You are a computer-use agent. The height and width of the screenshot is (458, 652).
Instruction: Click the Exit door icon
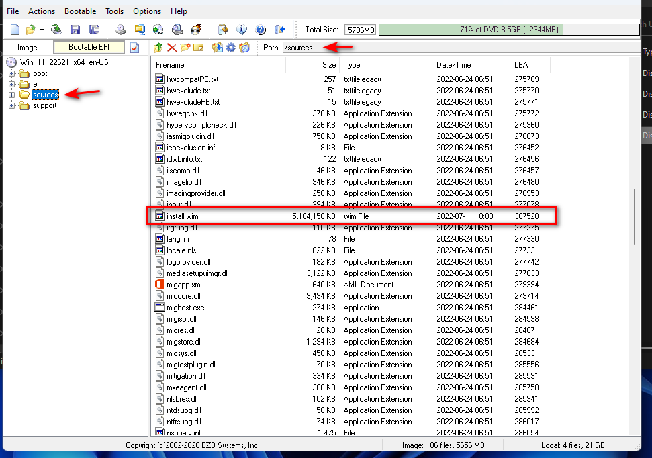point(279,30)
